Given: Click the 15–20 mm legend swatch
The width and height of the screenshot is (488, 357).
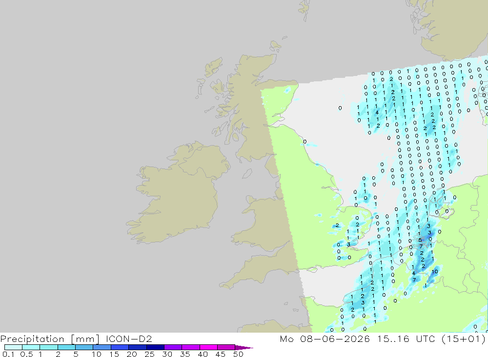Looking at the screenshot, I should click(x=120, y=347).
